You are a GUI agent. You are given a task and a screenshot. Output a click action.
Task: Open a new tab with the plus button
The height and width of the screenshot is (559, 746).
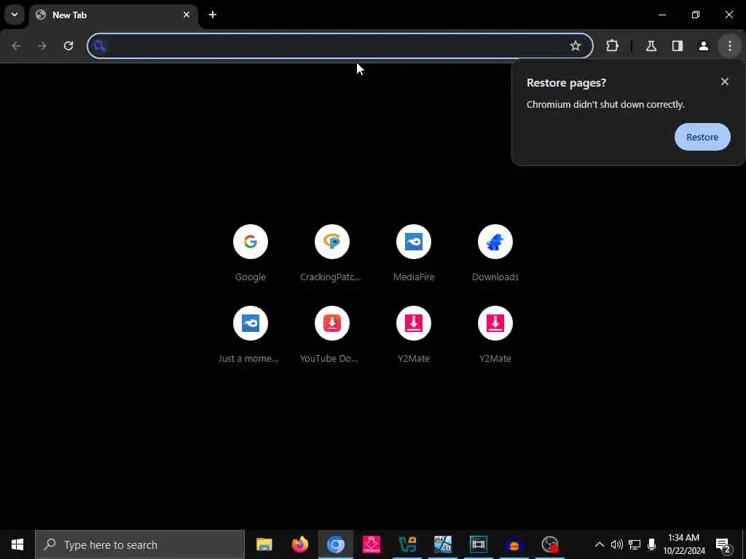point(212,15)
